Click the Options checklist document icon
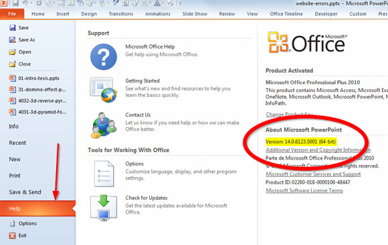The image size is (388, 245). pos(104,174)
